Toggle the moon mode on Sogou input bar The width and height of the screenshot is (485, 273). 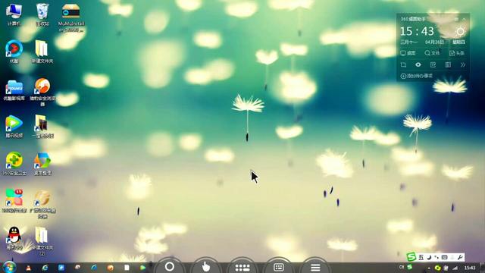(x=430, y=257)
